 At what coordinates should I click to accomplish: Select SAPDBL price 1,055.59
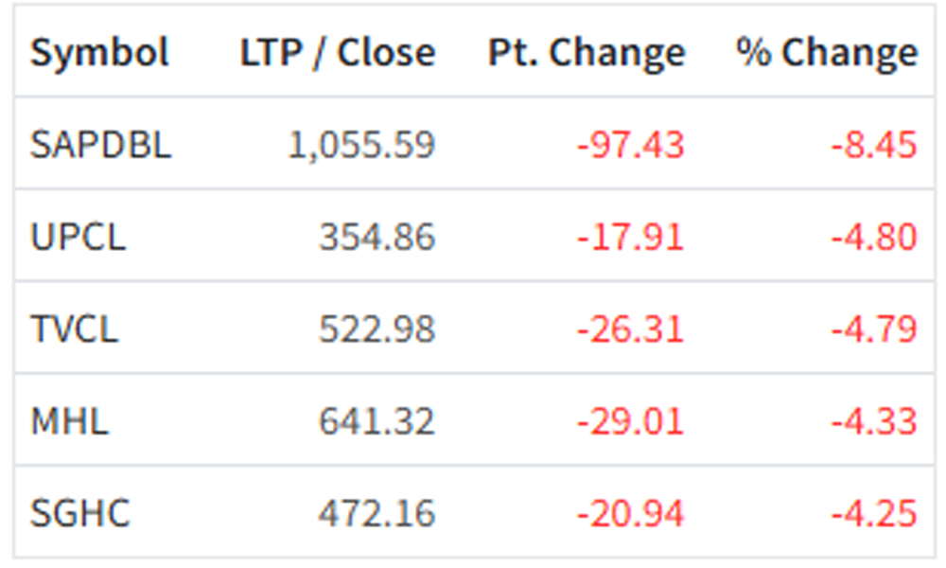361,146
